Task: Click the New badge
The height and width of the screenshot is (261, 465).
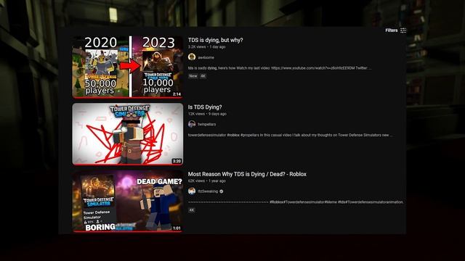Action: [193, 76]
